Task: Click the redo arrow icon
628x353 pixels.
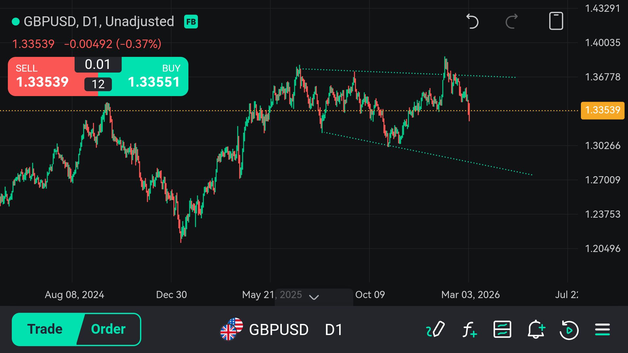Action: (x=512, y=22)
